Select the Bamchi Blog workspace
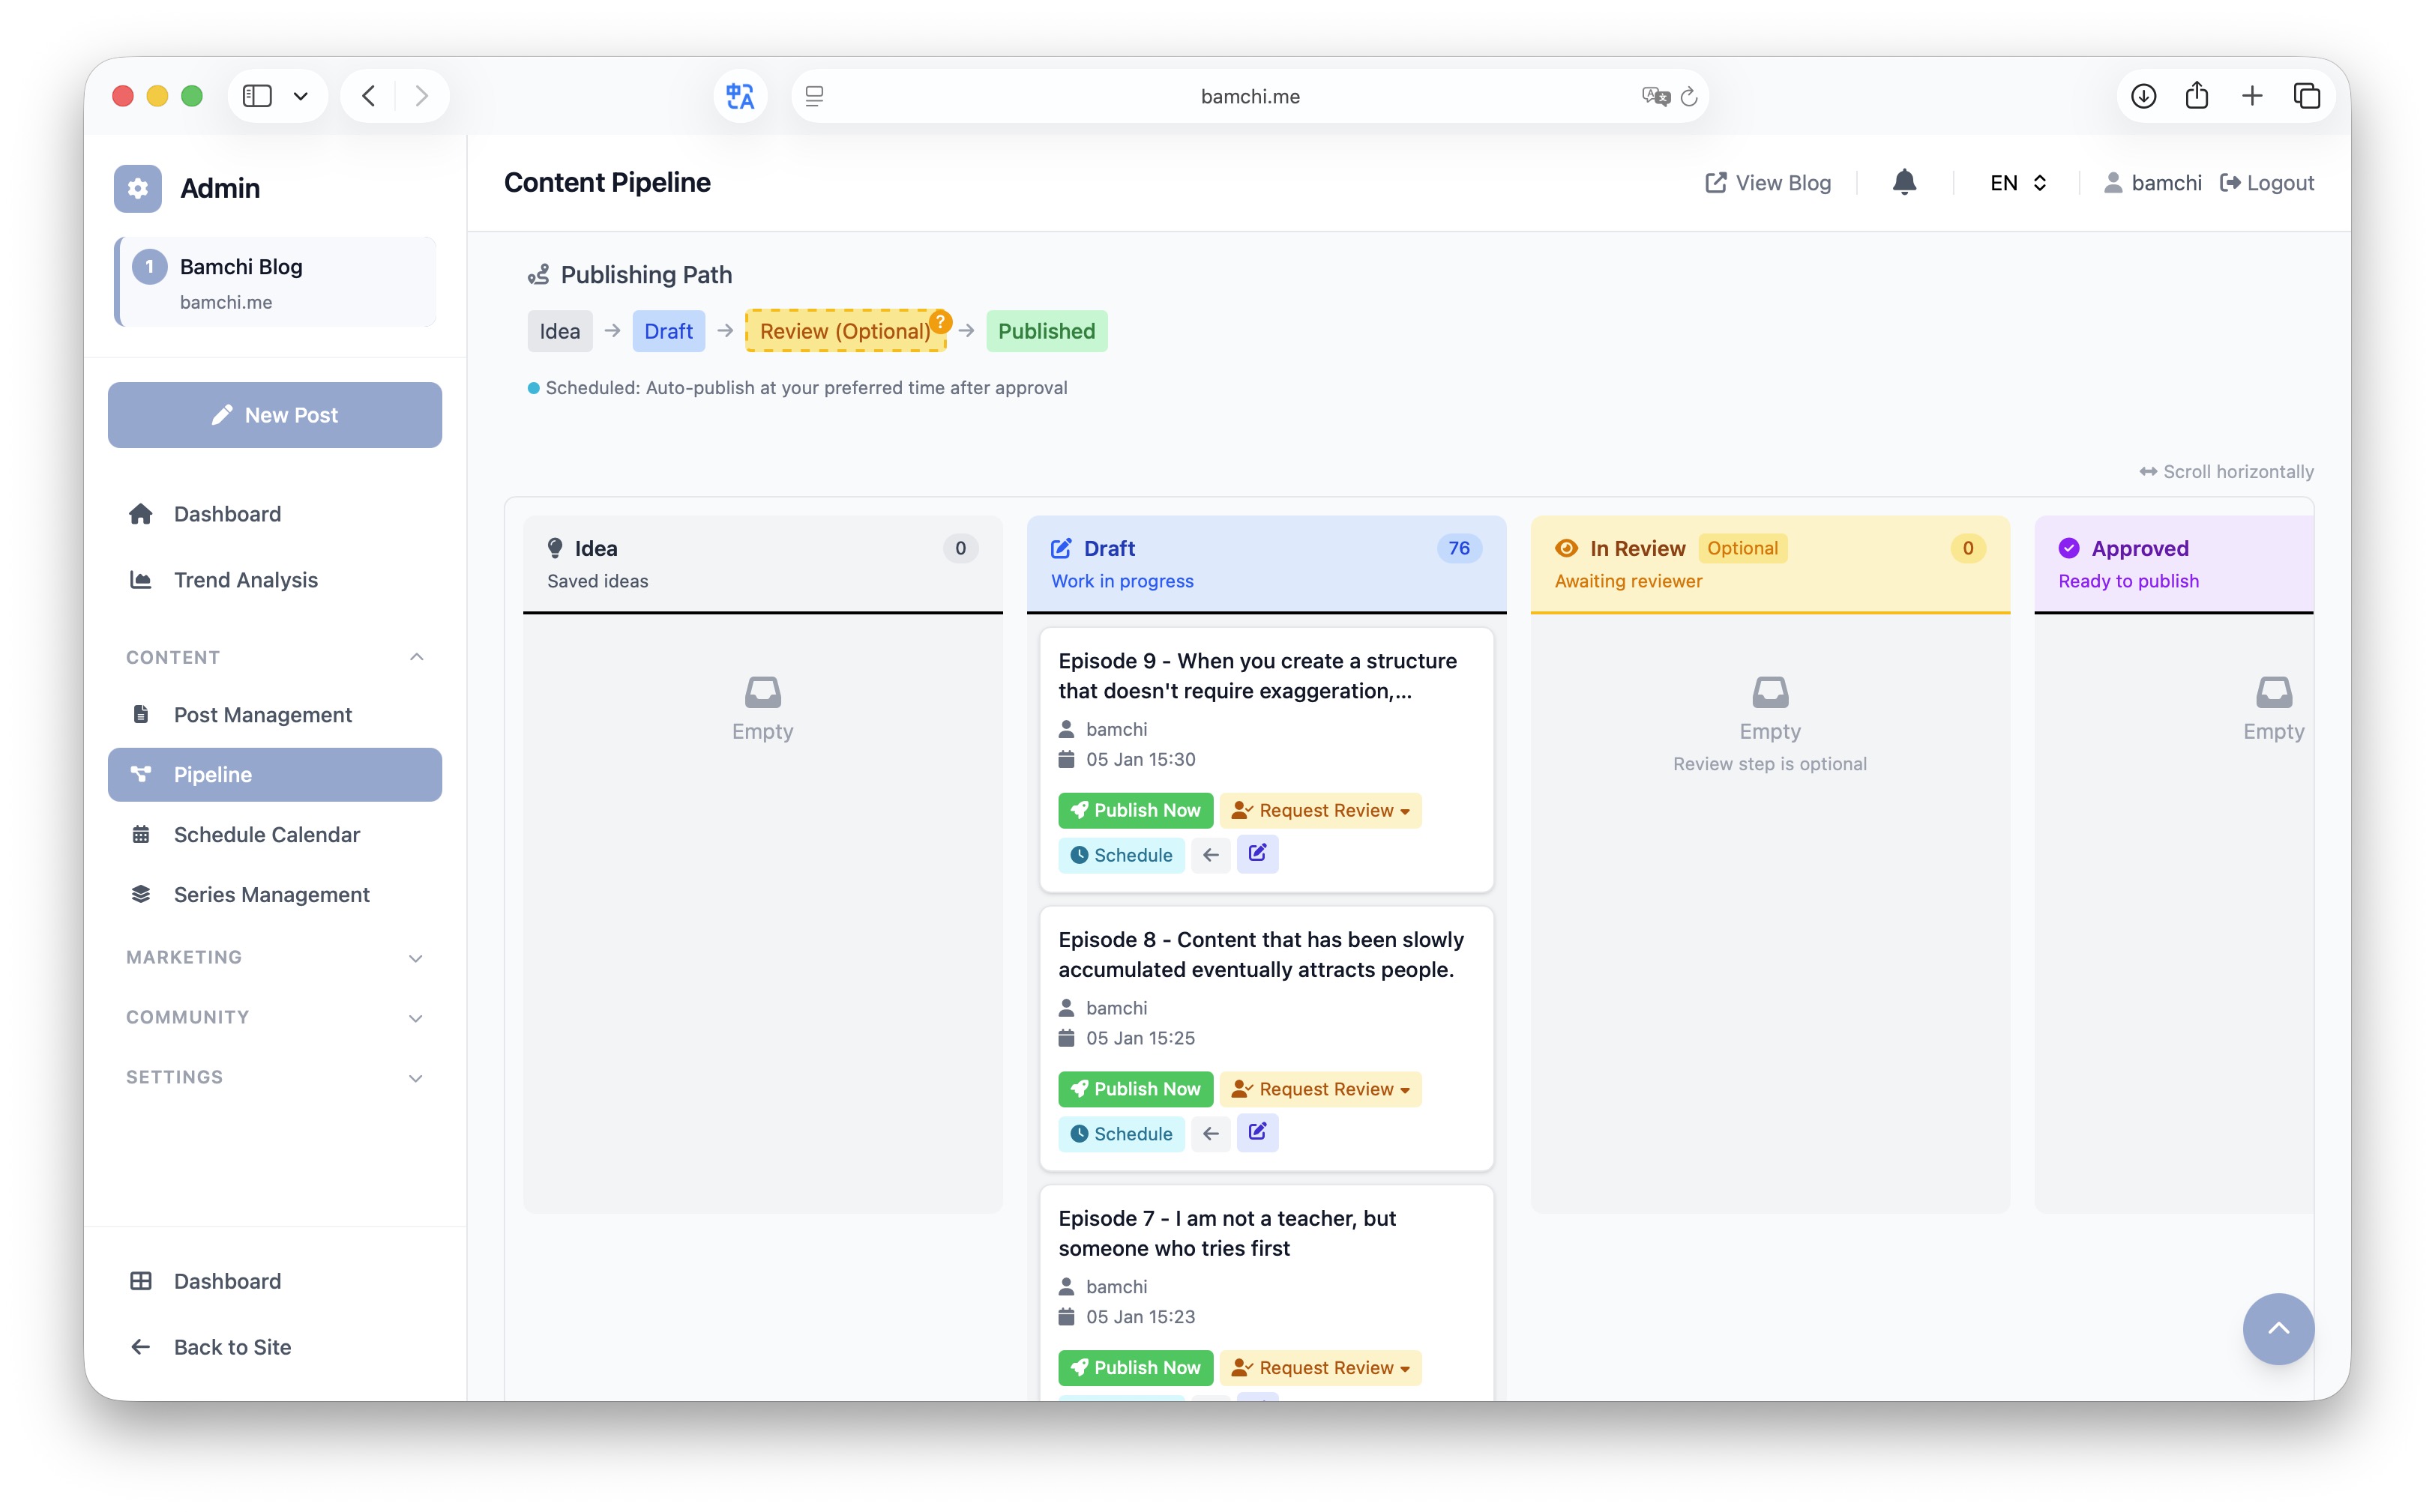Image resolution: width=2435 pixels, height=1512 pixels. coord(274,282)
